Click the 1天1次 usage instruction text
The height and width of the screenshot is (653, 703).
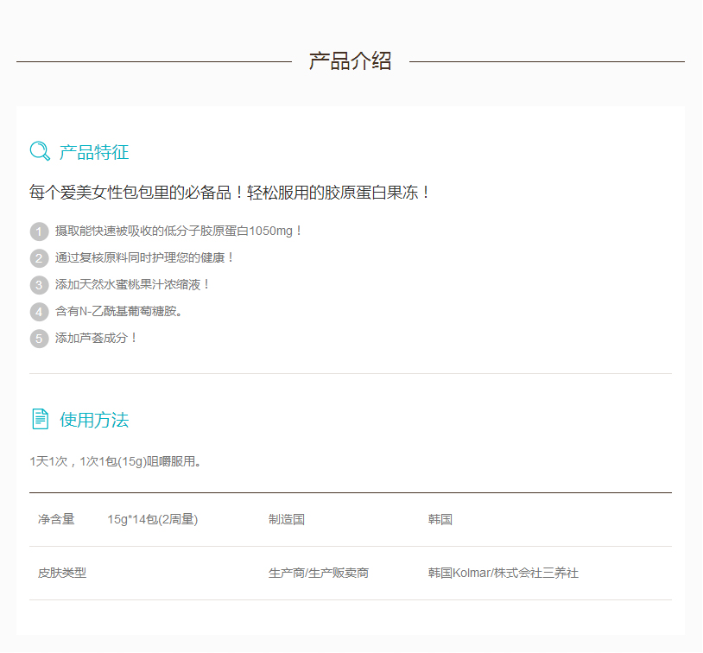117,461
